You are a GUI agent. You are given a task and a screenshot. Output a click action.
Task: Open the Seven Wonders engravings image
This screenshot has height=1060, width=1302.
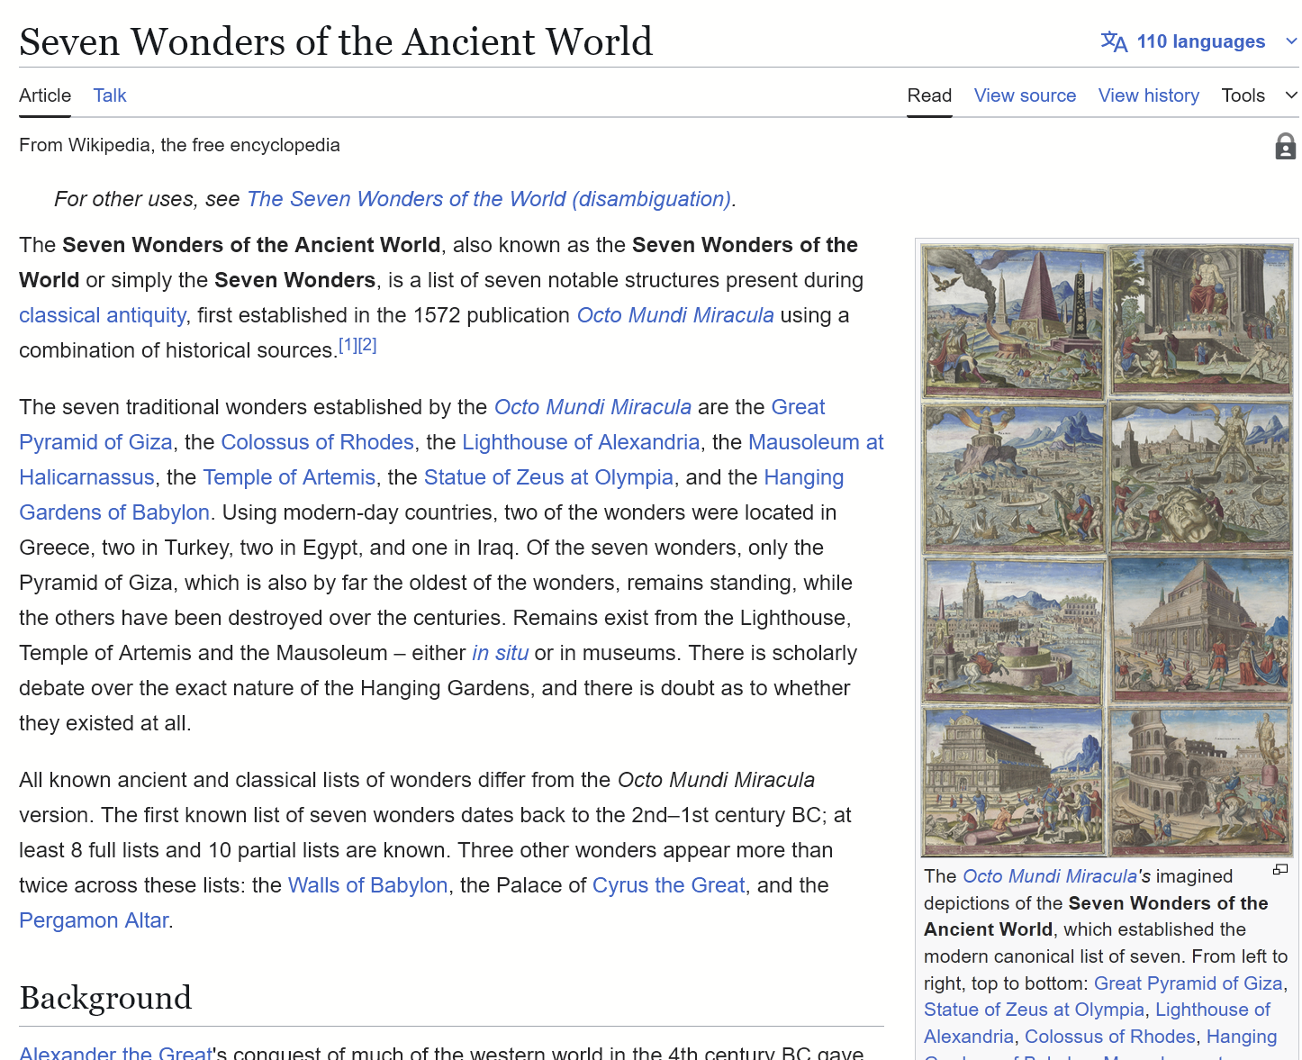(1107, 549)
